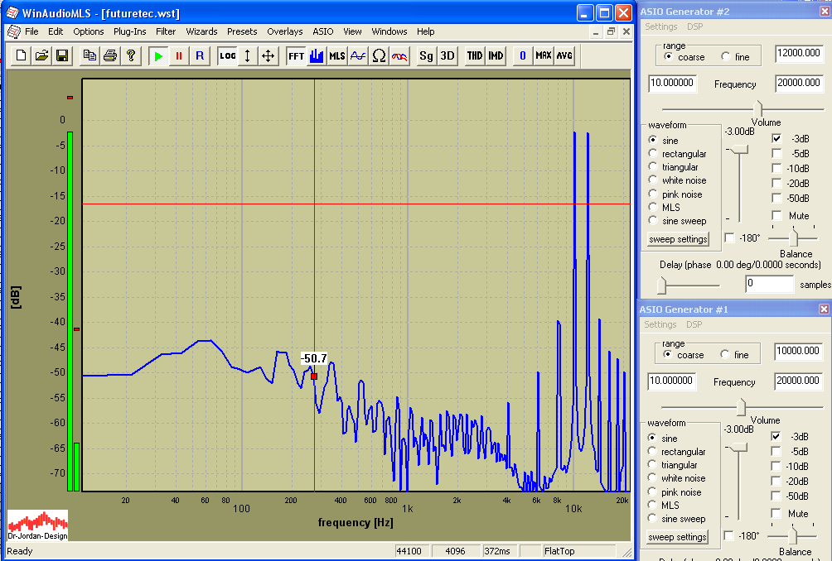Select the FFT analyzer mode button
The height and width of the screenshot is (561, 832).
point(296,55)
